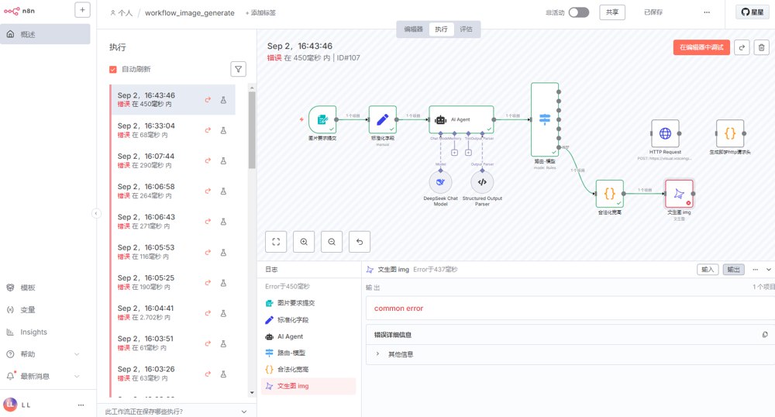Click the zoom out magnifier button
The width and height of the screenshot is (775, 417).
pos(332,242)
